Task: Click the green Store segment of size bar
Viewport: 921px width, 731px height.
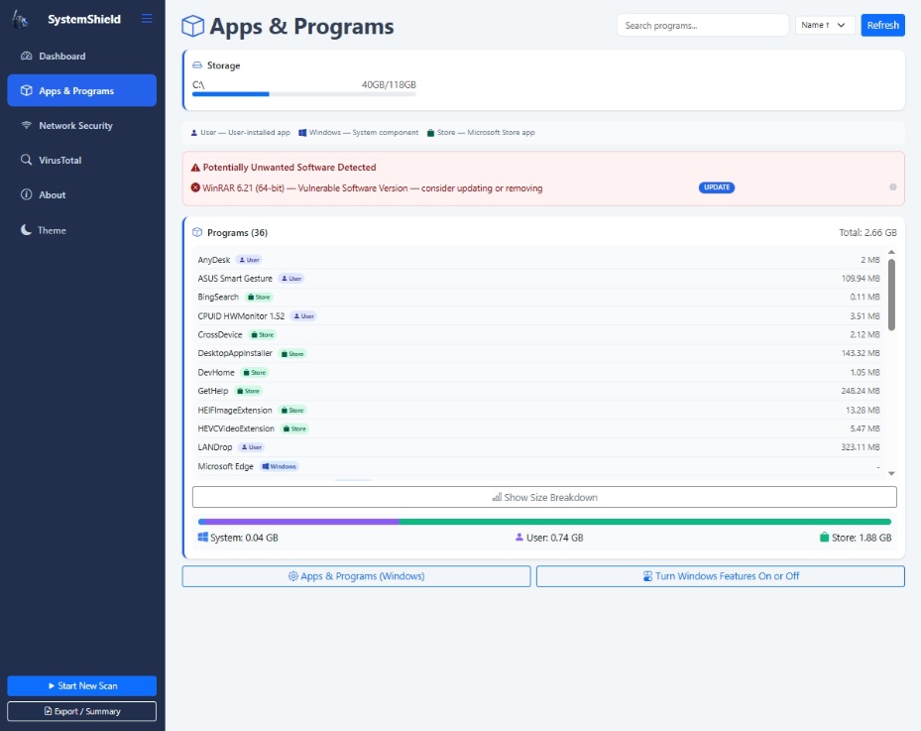Action: [644, 522]
